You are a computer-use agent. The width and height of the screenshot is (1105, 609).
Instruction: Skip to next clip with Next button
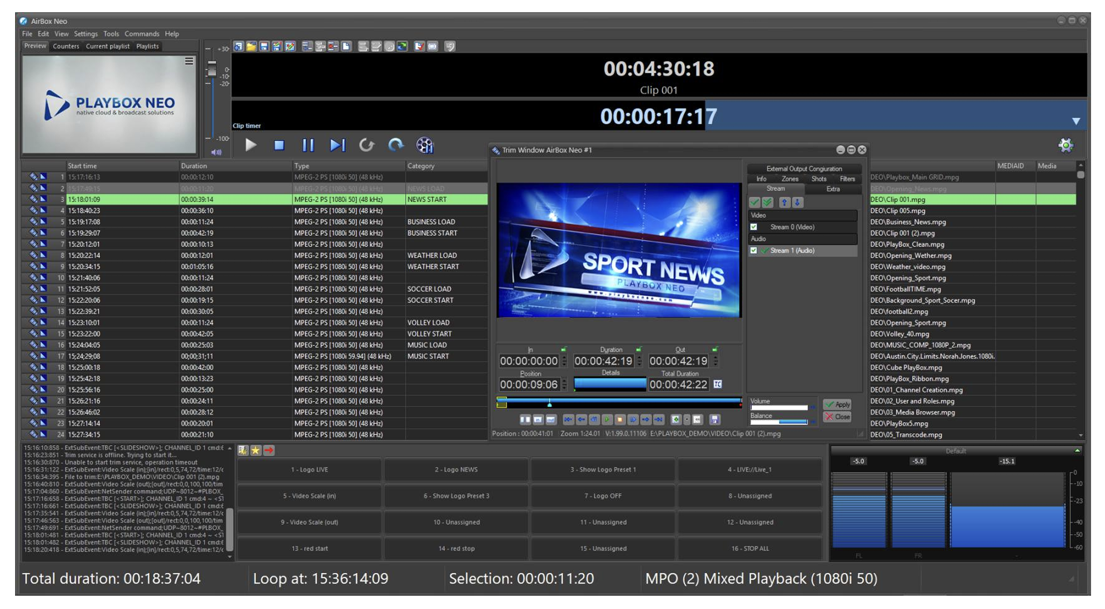click(337, 146)
